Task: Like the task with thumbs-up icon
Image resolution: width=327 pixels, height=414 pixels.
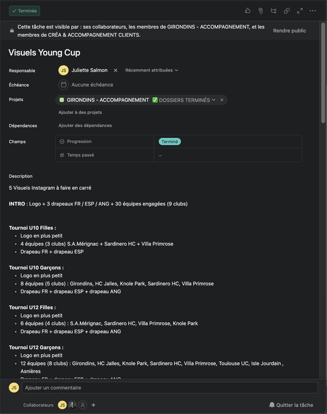Action: pos(247,11)
